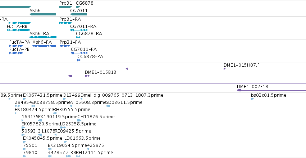306x158 pixels.
Task: Click the CG7011-PA label text
Action: tap(84, 49)
